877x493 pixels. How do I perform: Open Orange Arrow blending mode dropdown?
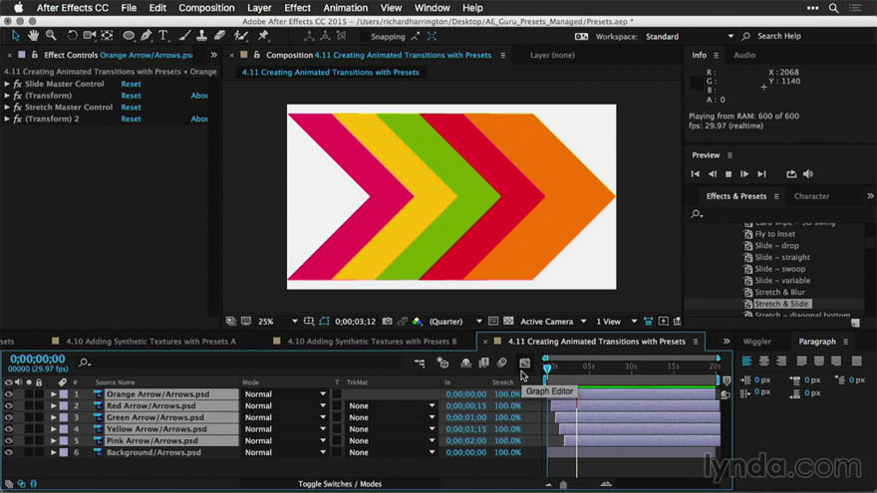(285, 394)
